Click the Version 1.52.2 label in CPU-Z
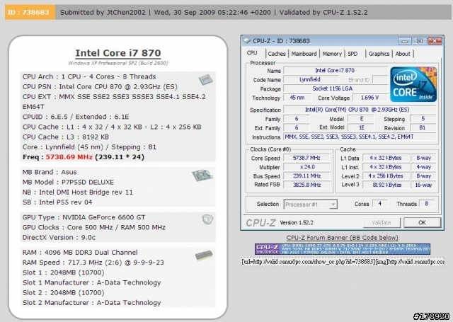Viewport: 453px width, 322px height. (x=297, y=223)
